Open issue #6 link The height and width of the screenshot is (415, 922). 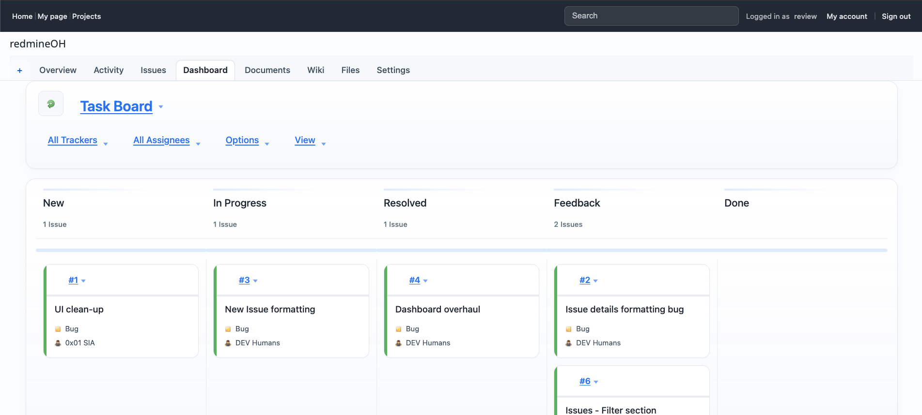point(585,381)
